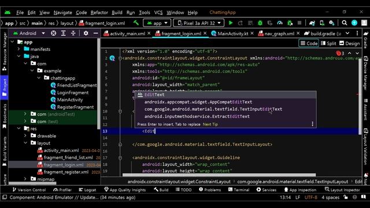Close the nav_graph.xml editor tab
This screenshot has height=208, width=370.
pyautogui.click(x=298, y=34)
